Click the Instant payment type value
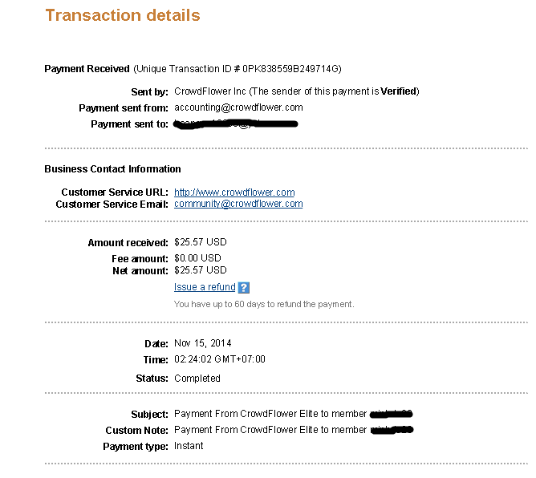 coord(189,446)
